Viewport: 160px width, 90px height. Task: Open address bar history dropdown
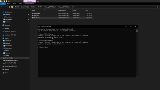(155, 7)
